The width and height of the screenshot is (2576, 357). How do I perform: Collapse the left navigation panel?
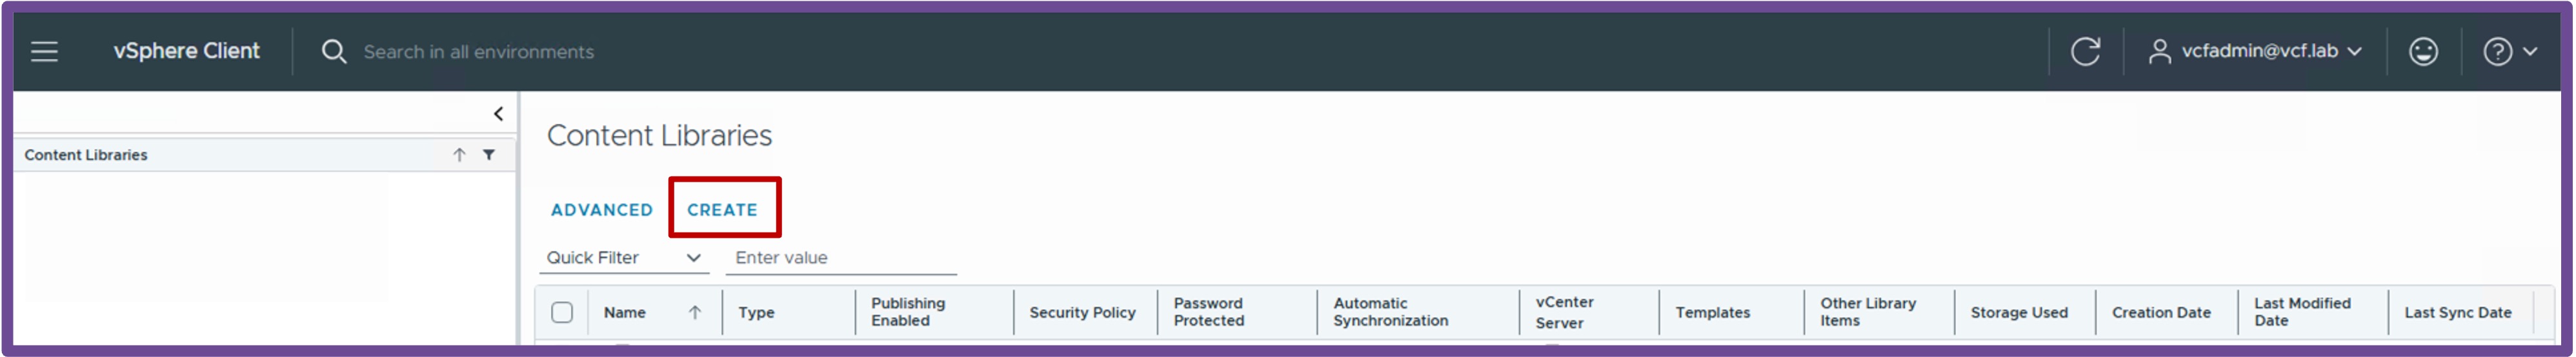498,114
